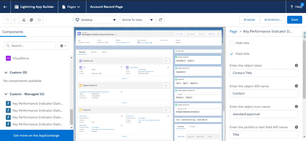306x141 pixels.
Task: Click the Cases (3) related list icon
Action: 81,110
